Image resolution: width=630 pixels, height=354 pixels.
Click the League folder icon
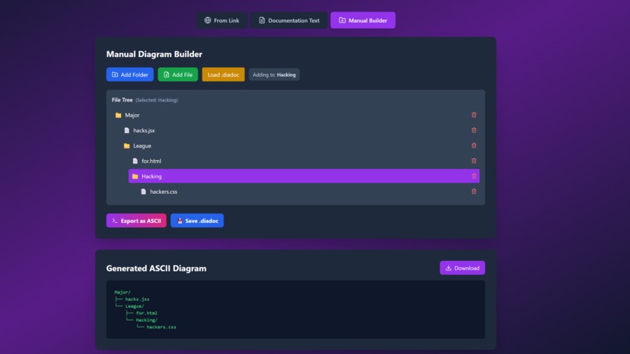(x=127, y=145)
